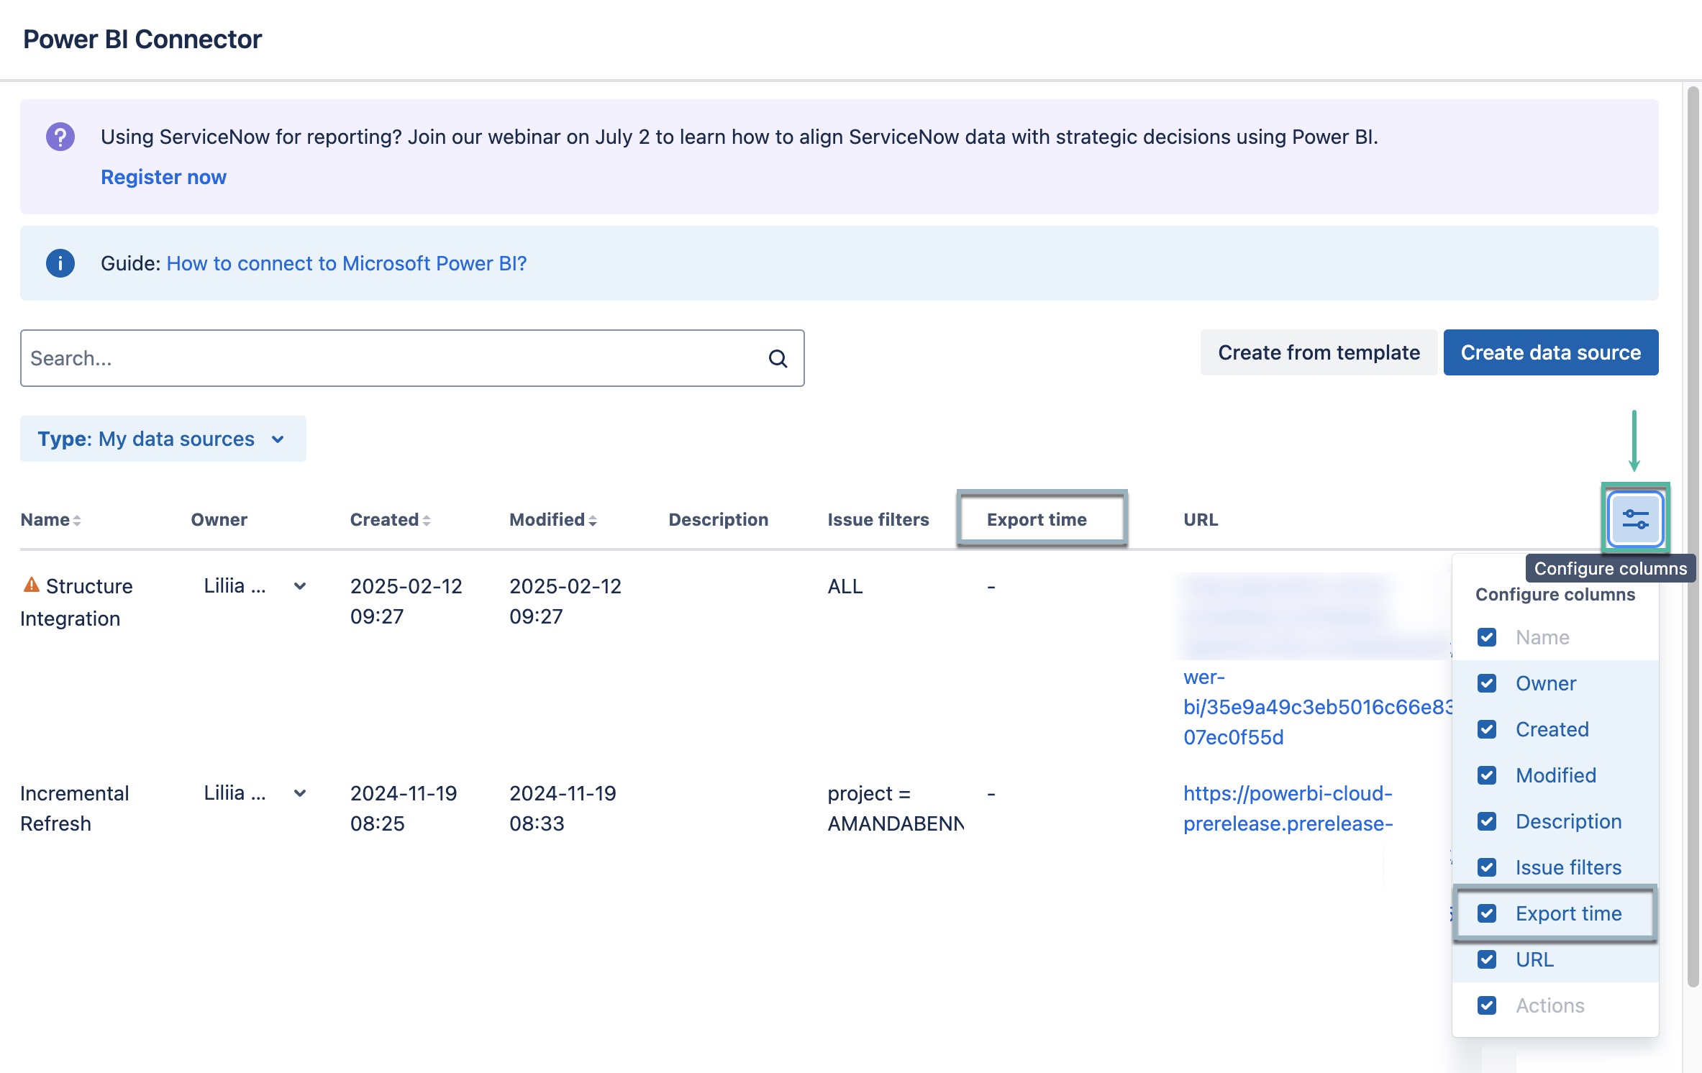
Task: Click the purple question mark help icon
Action: 60,135
